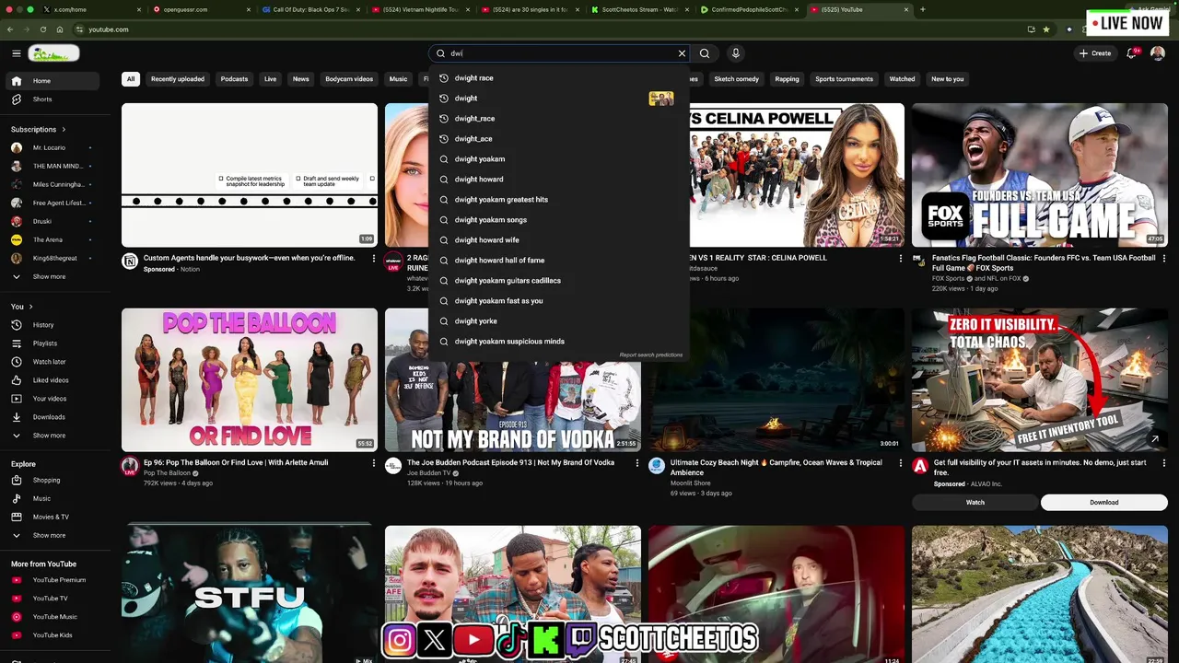
Task: Open the Create upload menu
Action: [x=1095, y=53]
